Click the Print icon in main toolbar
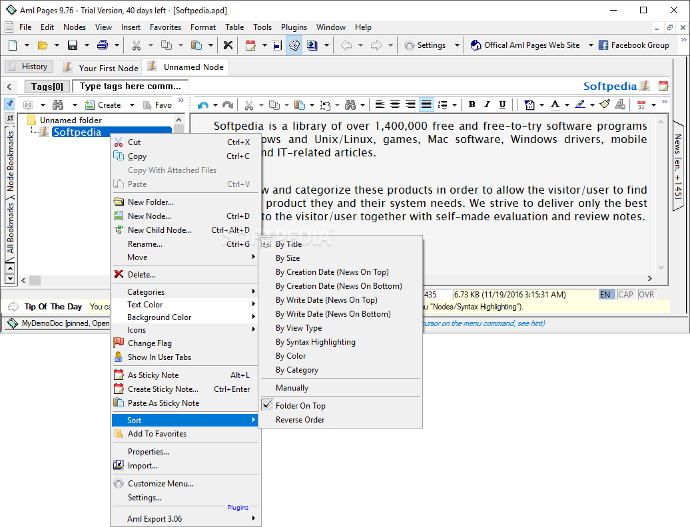690x527 pixels. pos(103,45)
